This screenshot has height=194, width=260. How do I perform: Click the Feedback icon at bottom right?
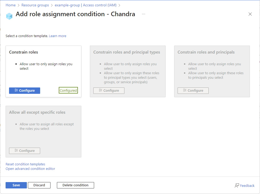[237, 186]
